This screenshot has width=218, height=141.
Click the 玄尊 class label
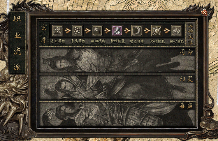pos(44,34)
